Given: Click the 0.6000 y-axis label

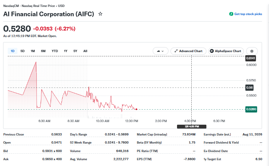Looking at the screenshot, I should point(251,65).
